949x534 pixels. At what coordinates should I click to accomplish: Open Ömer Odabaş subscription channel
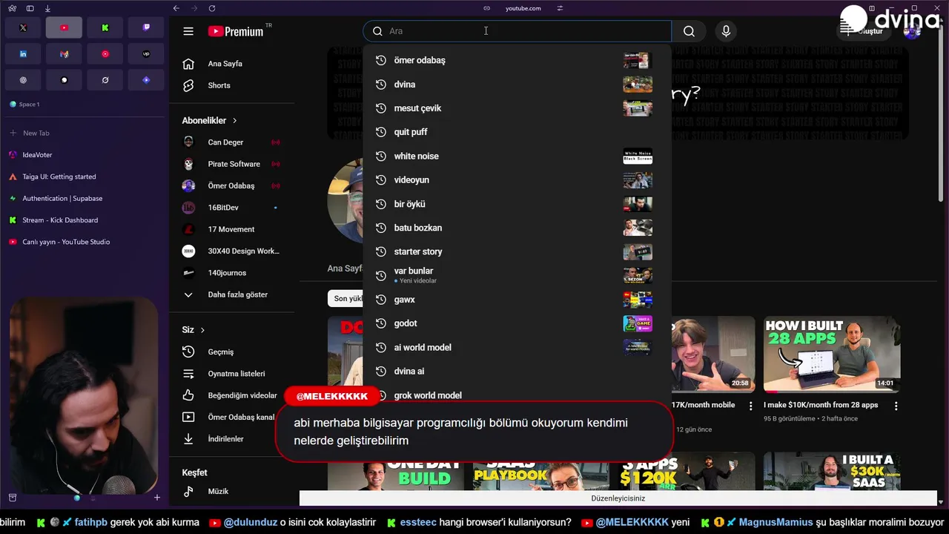pyautogui.click(x=232, y=185)
